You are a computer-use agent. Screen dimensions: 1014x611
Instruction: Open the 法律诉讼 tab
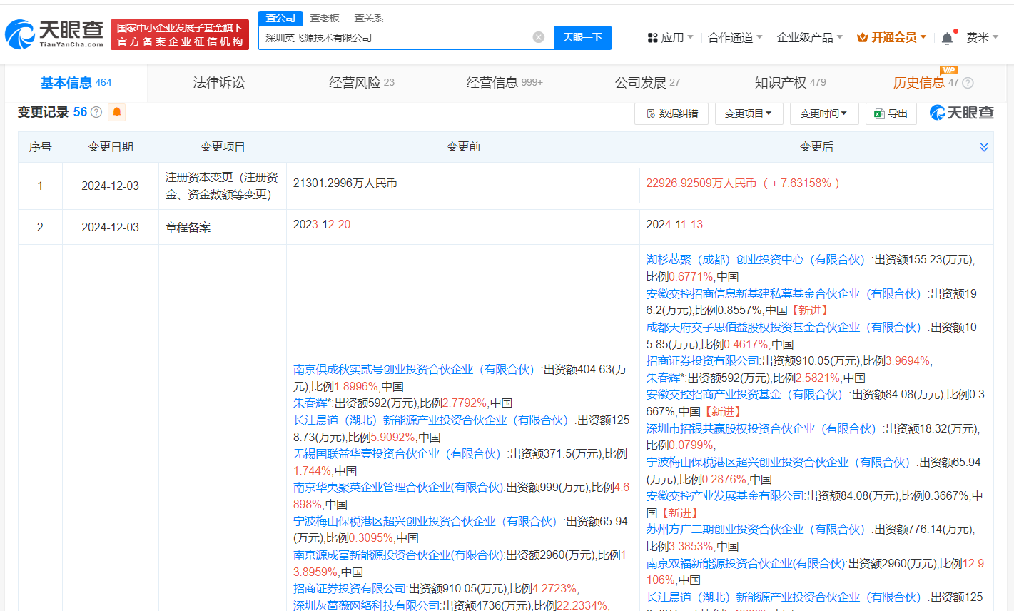[219, 83]
